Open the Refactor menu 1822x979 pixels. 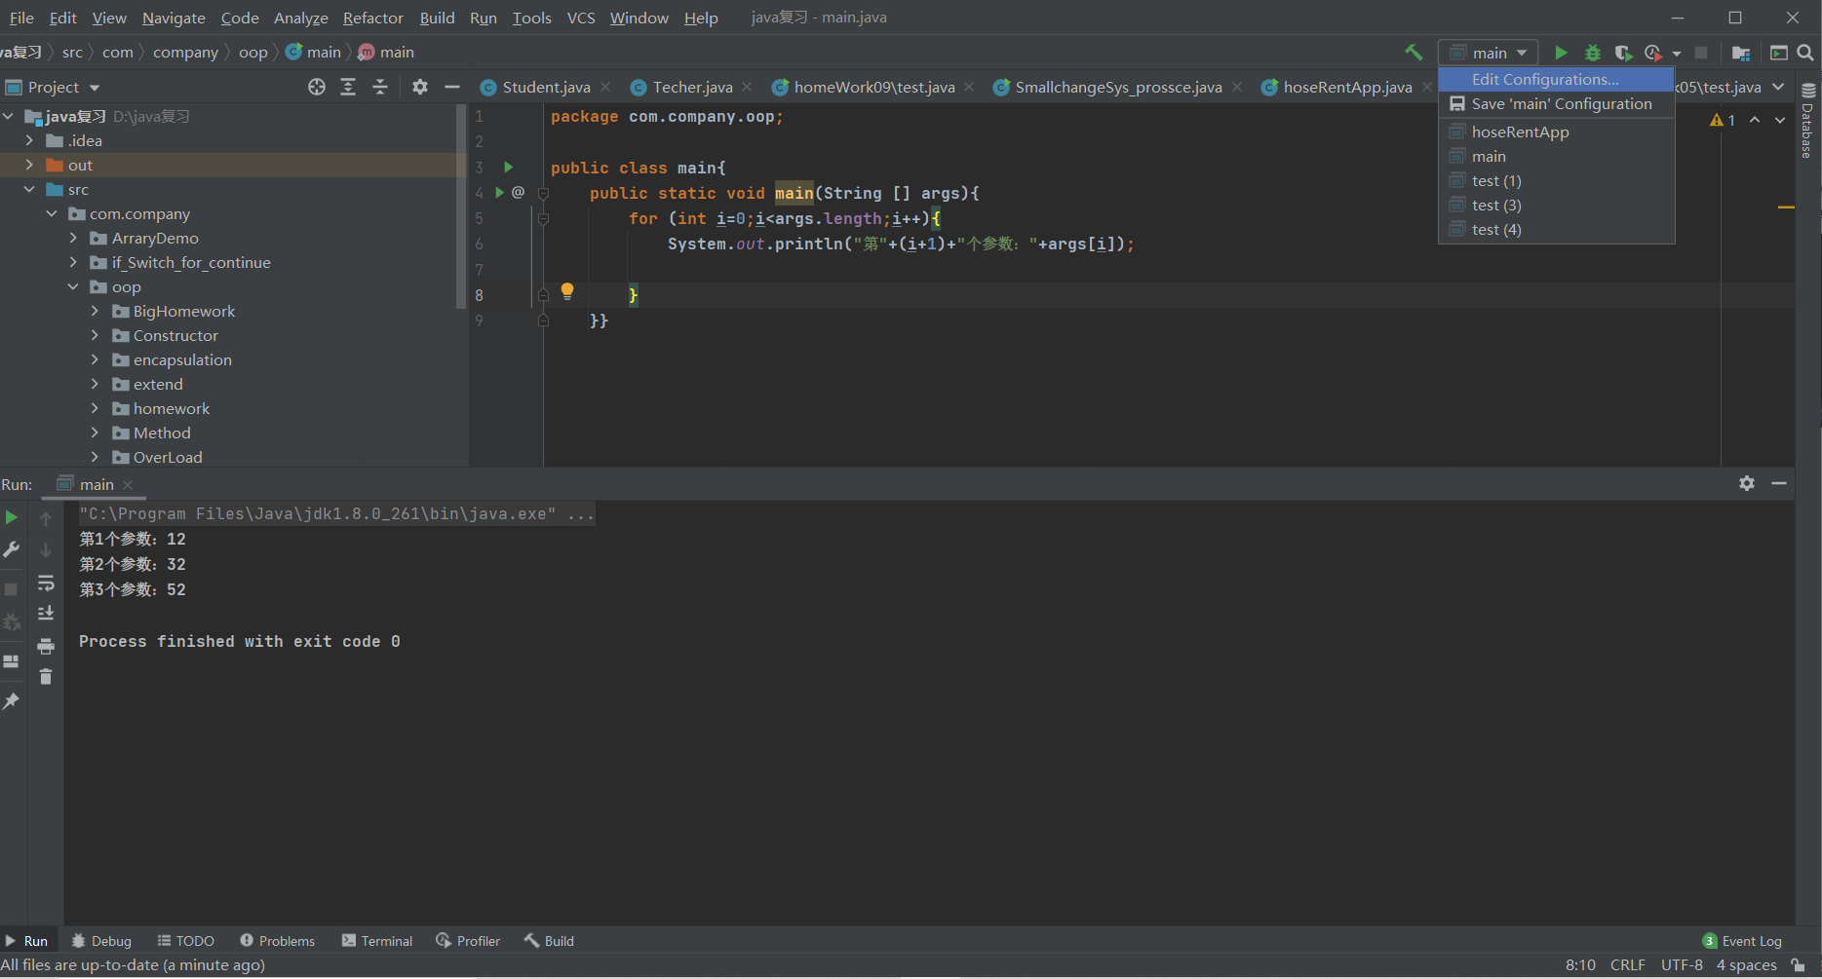point(372,18)
